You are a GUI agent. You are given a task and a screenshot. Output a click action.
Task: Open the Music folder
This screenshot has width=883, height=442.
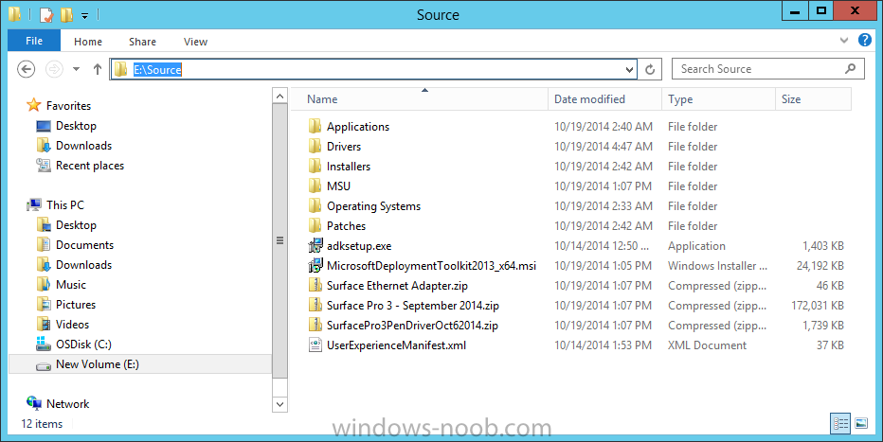(71, 285)
